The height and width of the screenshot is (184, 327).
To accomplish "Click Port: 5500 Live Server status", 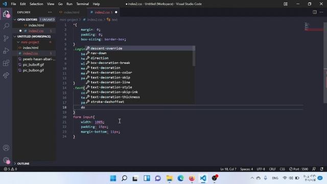I will [298, 169].
